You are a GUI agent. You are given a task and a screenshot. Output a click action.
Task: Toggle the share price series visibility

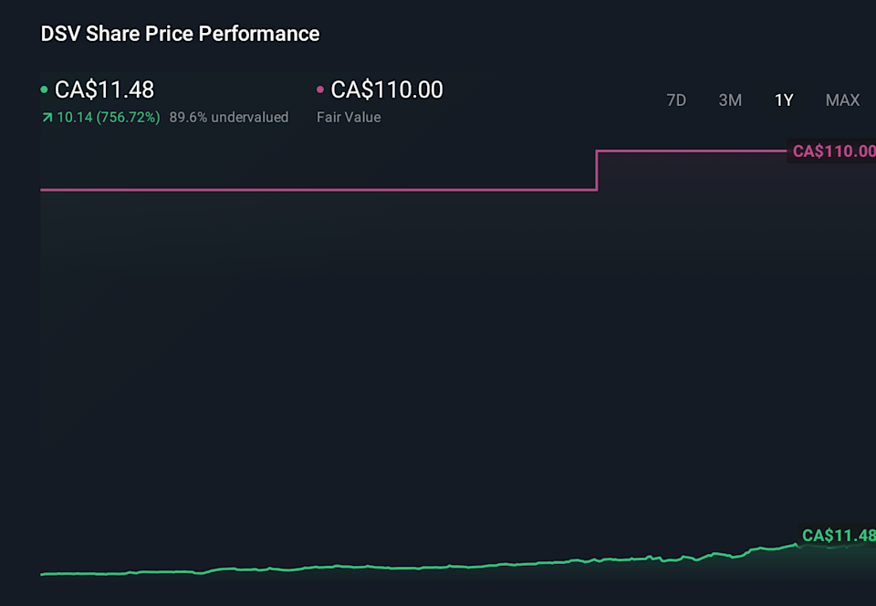[43, 89]
